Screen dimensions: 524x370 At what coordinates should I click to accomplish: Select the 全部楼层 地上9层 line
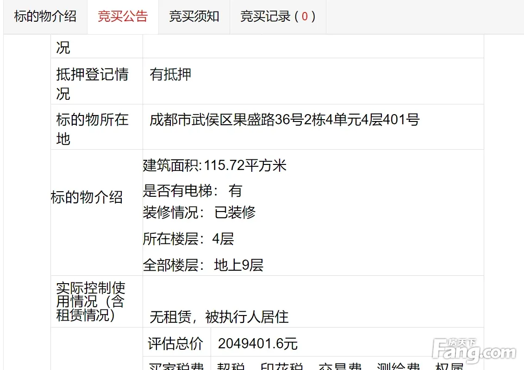[203, 265]
